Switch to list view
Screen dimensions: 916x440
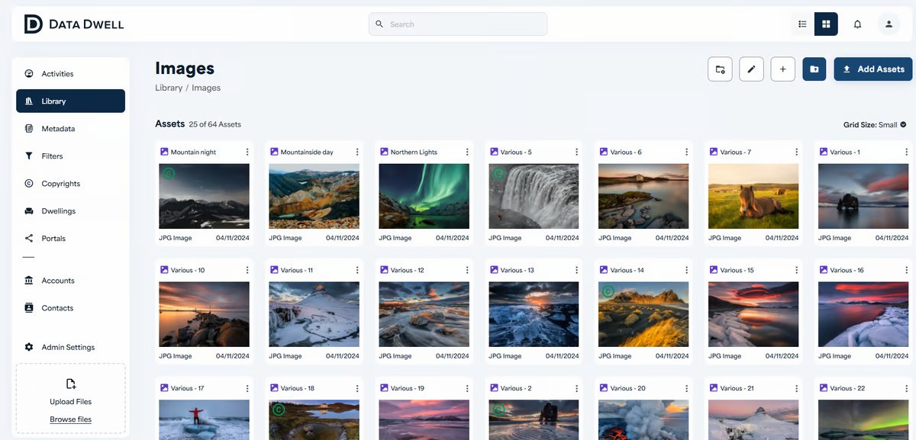[x=801, y=24]
